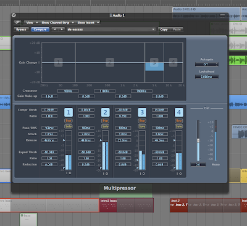Click band 3 Compr Thrsh field
Screen dimensions: 247x226
pyautogui.click(x=123, y=110)
